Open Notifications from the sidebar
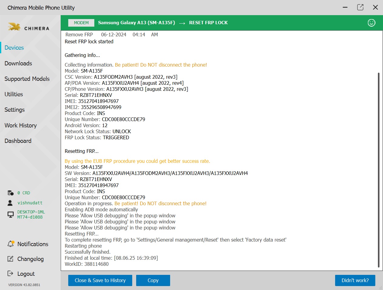The image size is (383, 290). [x=33, y=244]
